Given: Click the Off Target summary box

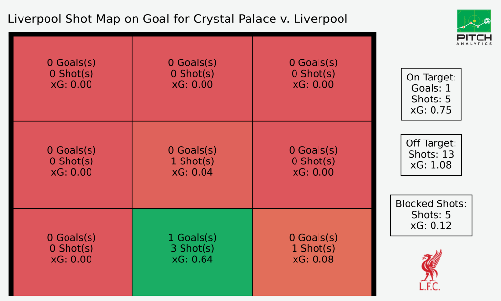Looking at the screenshot, I should pyautogui.click(x=431, y=155).
